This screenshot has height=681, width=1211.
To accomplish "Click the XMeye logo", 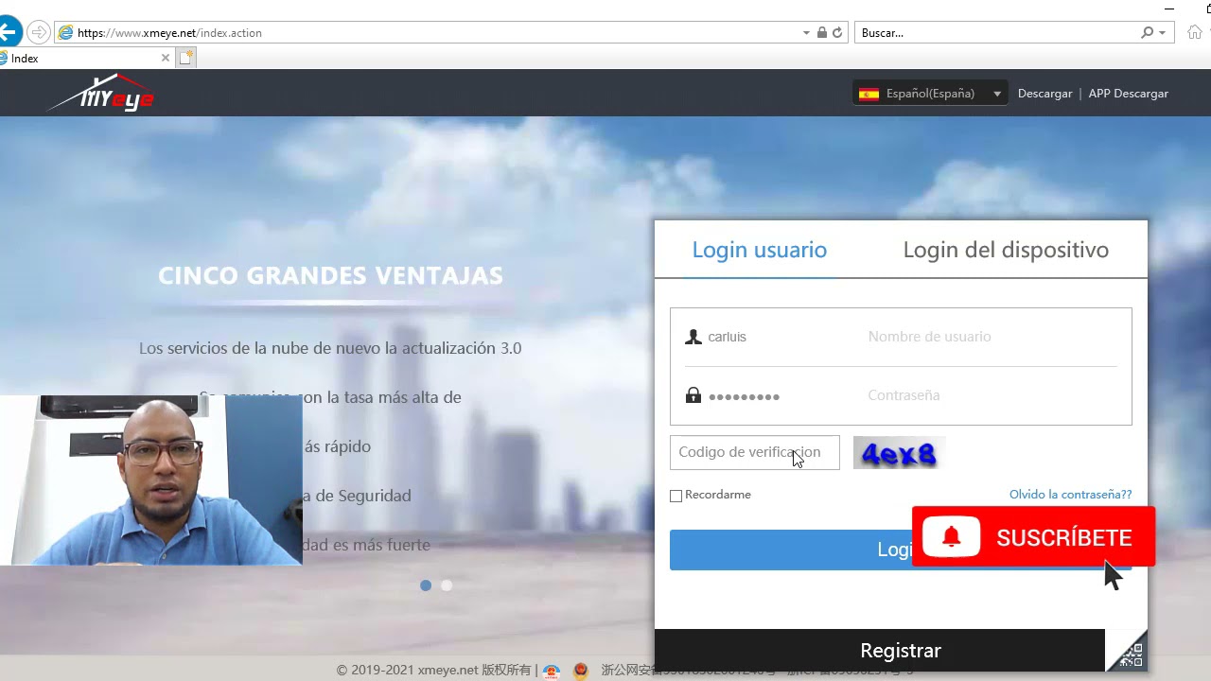I will point(100,93).
